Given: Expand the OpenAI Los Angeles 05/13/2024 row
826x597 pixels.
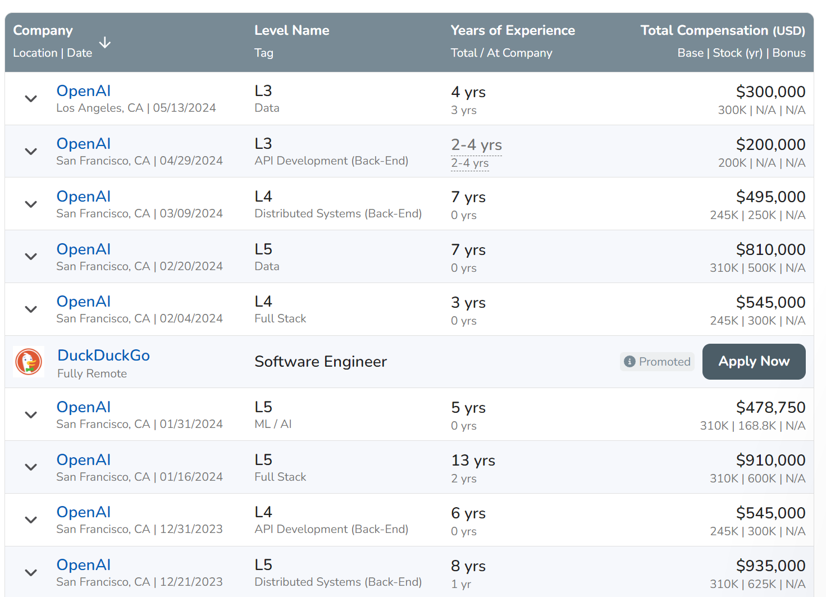Looking at the screenshot, I should 31,98.
